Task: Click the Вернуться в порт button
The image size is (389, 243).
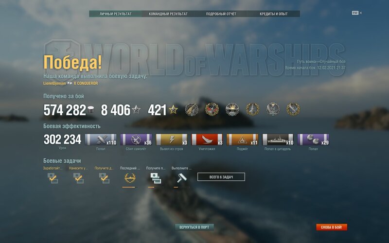Action: coord(194,227)
